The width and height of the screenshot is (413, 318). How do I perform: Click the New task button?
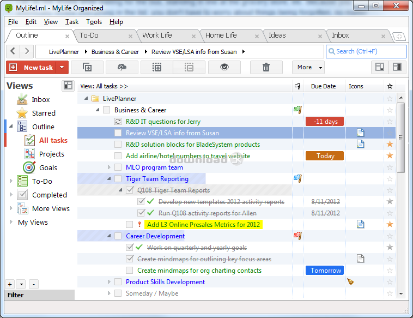click(x=32, y=68)
